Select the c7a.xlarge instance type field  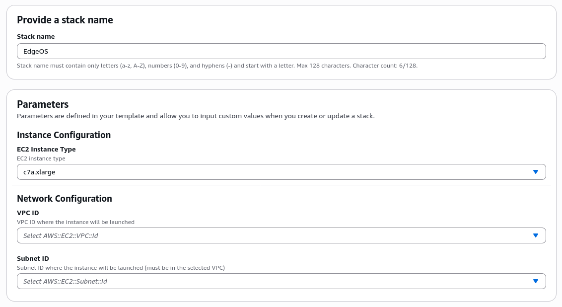click(248, 172)
